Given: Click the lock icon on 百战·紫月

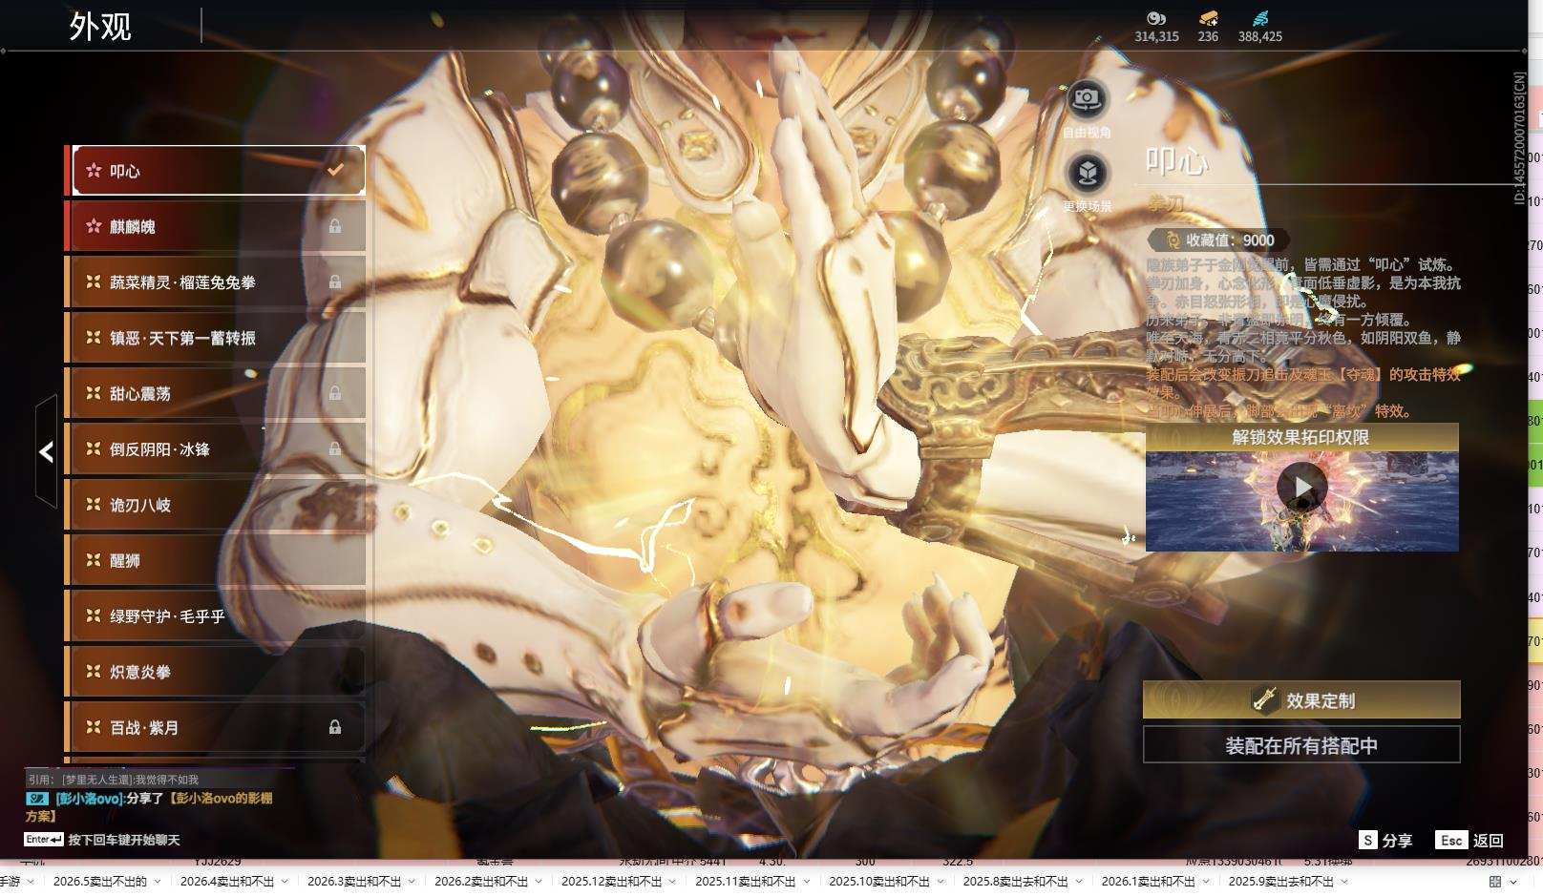Looking at the screenshot, I should point(335,727).
